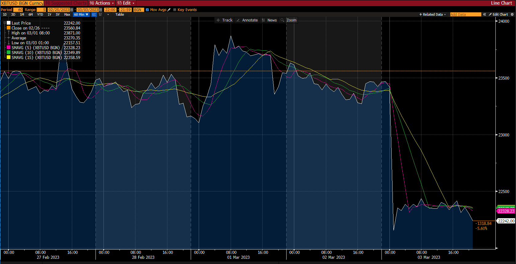
Task: Open the end date calendar picker
Action: (100, 10)
